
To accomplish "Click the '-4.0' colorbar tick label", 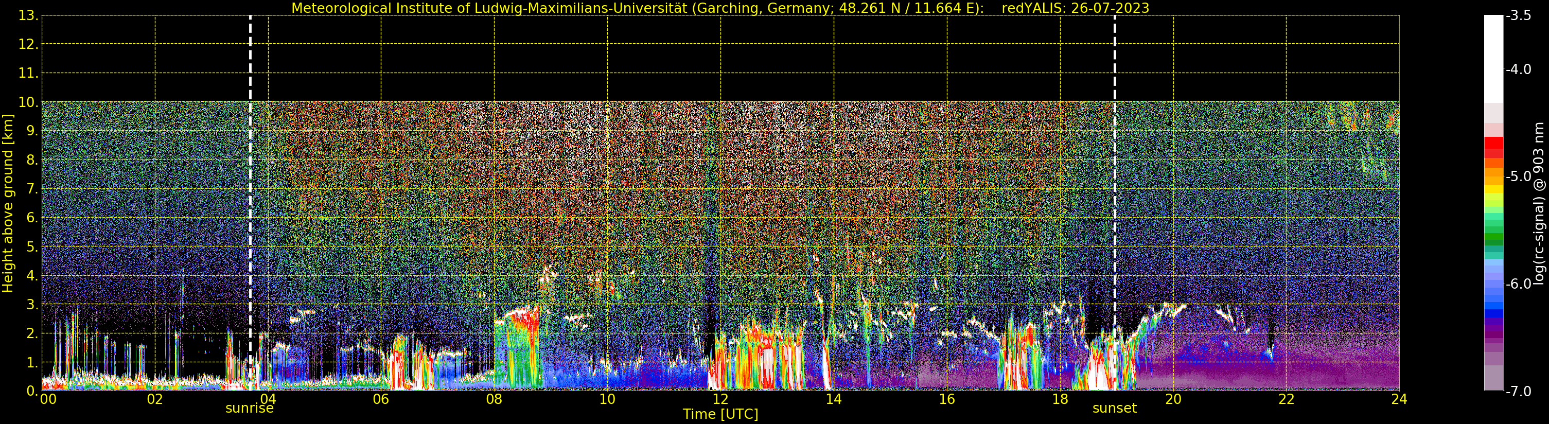I will click(x=1518, y=69).
